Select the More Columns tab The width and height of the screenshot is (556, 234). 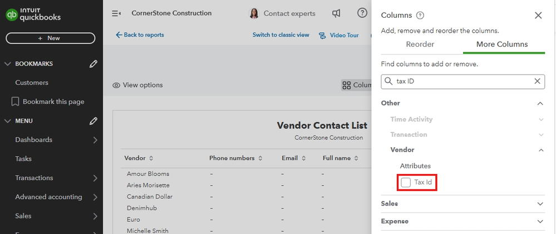[x=502, y=44]
